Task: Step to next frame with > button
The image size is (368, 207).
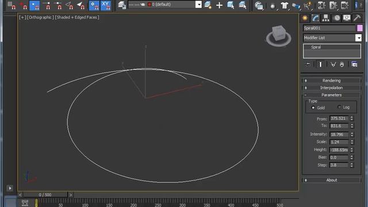Action: [x=70, y=195]
